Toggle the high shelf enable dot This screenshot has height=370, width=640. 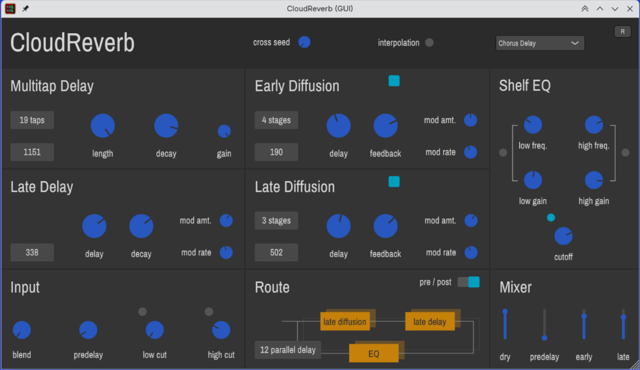625,152
